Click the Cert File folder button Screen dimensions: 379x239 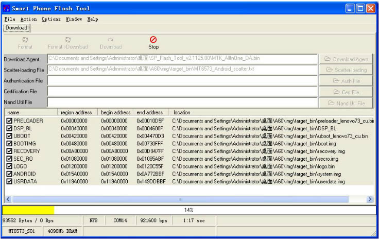coord(346,92)
